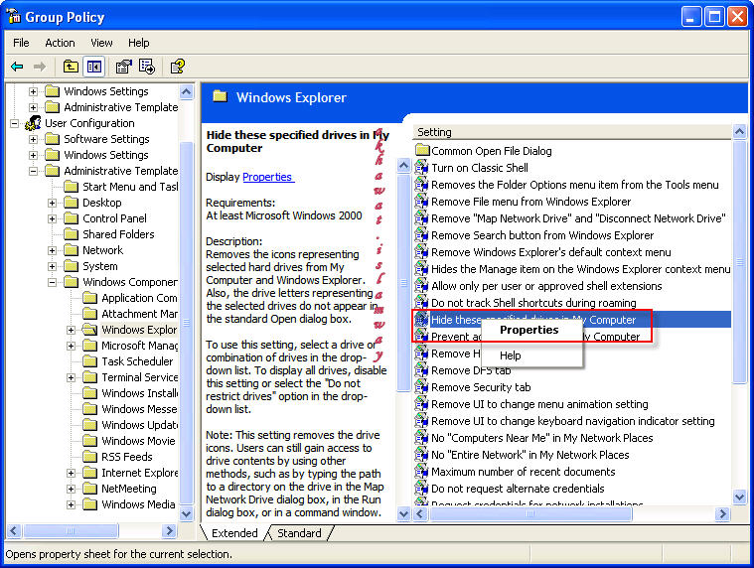The height and width of the screenshot is (568, 754).
Task: Click the folder icon beside RSS Feeds
Action: click(x=89, y=457)
